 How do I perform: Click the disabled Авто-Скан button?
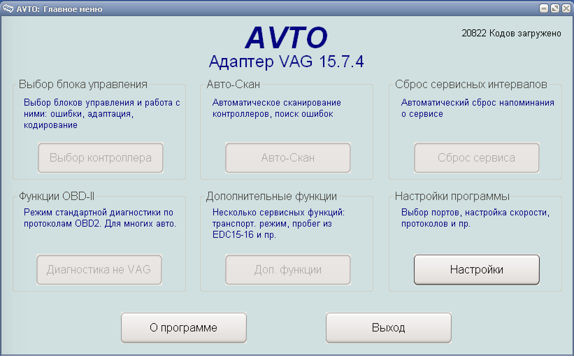(x=288, y=157)
